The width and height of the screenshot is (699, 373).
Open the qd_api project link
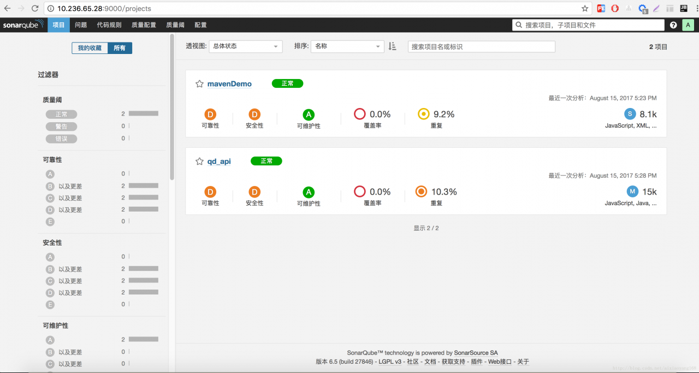pos(219,161)
